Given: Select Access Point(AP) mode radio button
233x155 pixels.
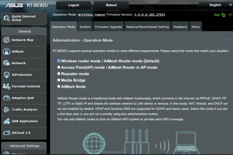Looking at the screenshot, I should [x=59, y=67].
